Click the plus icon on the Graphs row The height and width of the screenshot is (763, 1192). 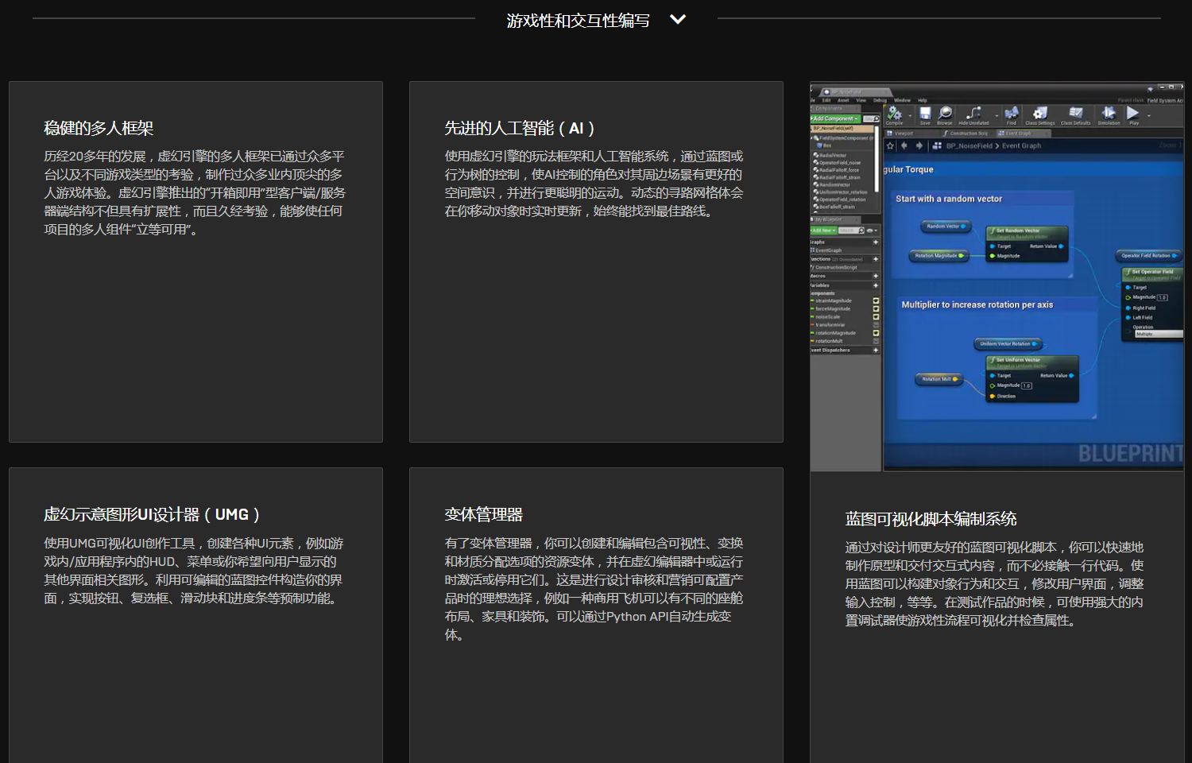pyautogui.click(x=876, y=242)
